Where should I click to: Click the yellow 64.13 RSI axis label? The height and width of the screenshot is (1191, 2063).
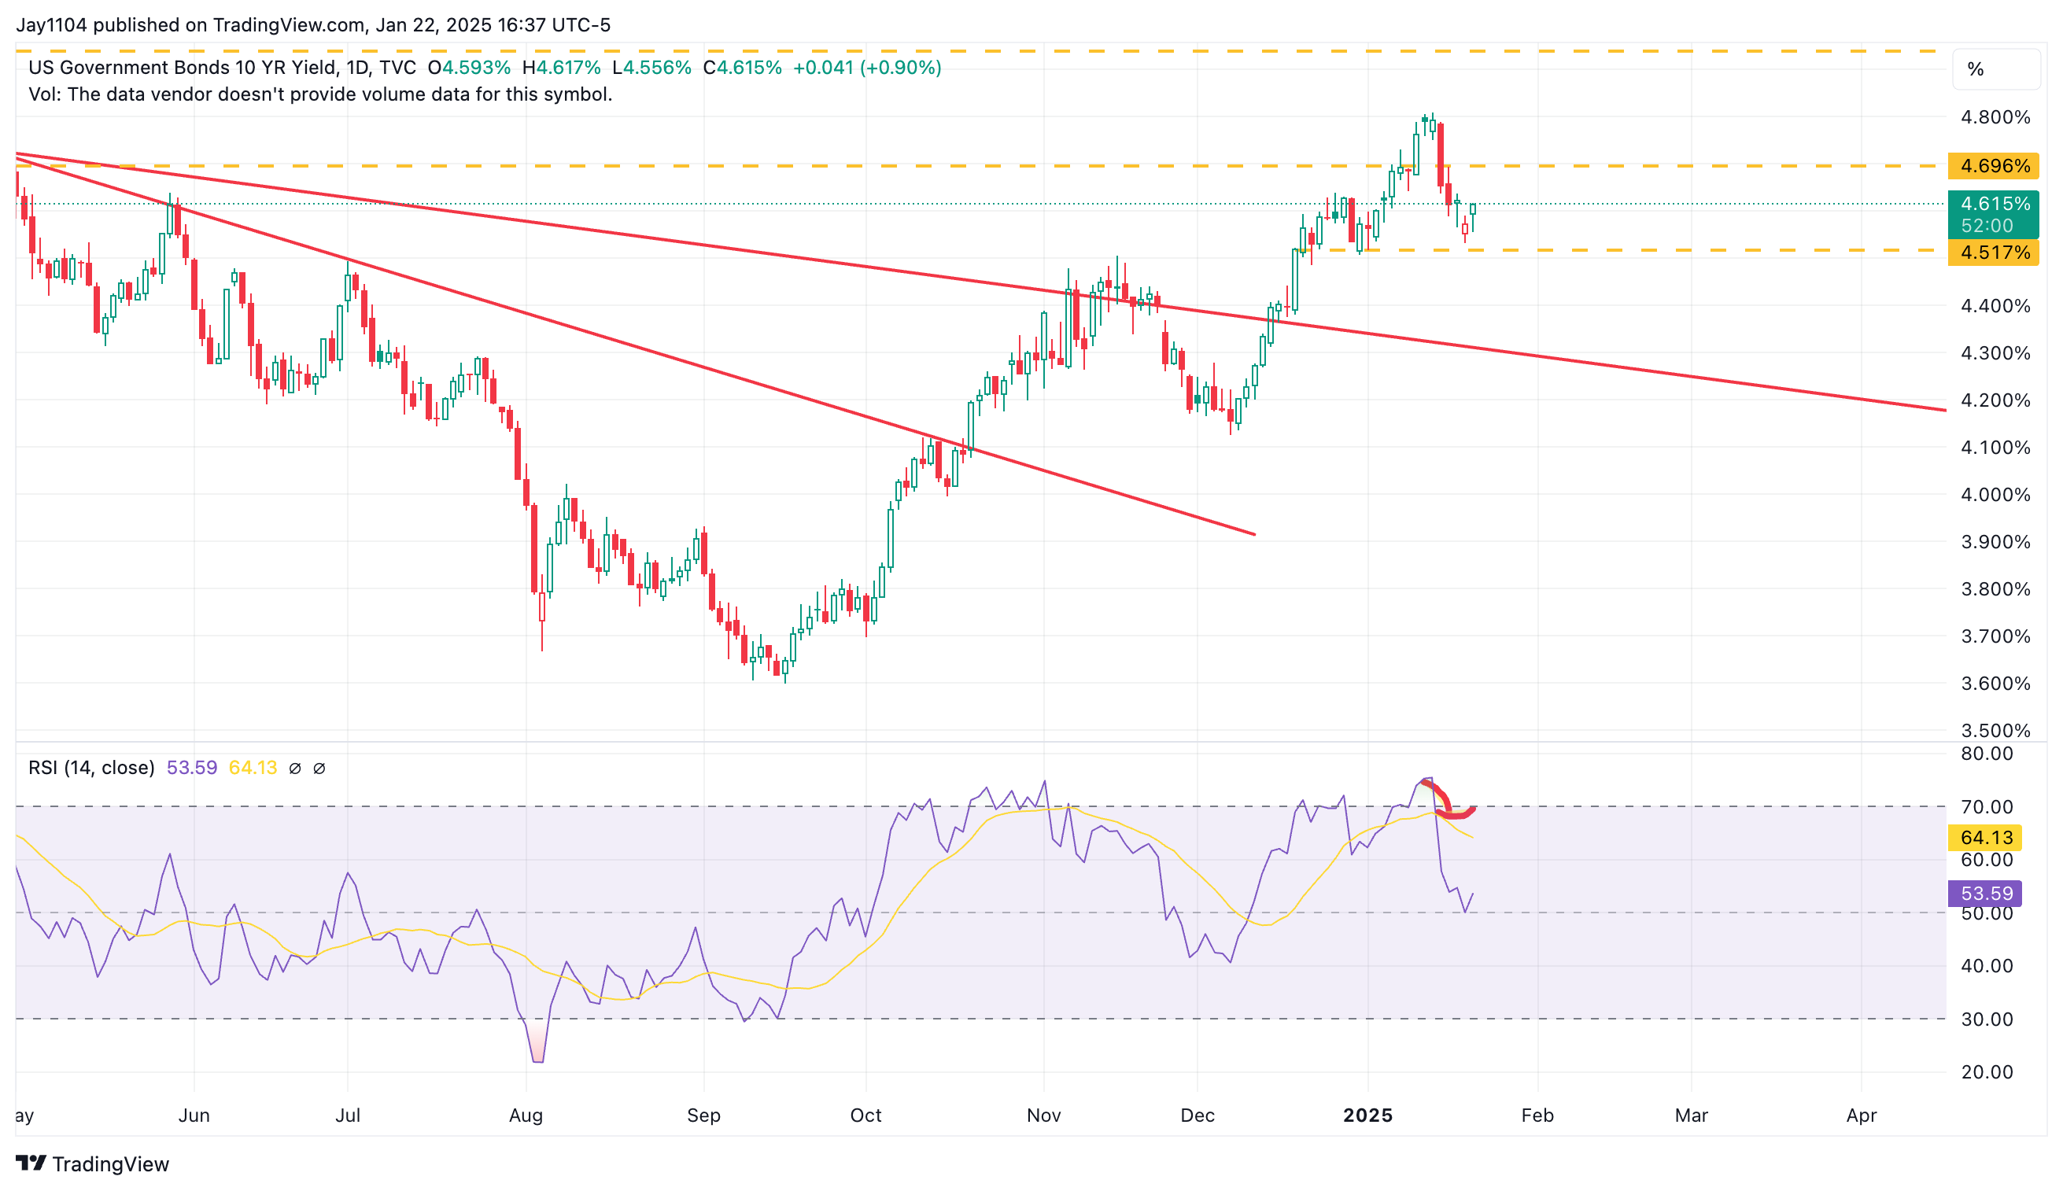(x=1984, y=838)
